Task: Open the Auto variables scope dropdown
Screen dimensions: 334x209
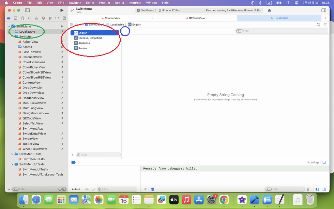Action: point(76,189)
